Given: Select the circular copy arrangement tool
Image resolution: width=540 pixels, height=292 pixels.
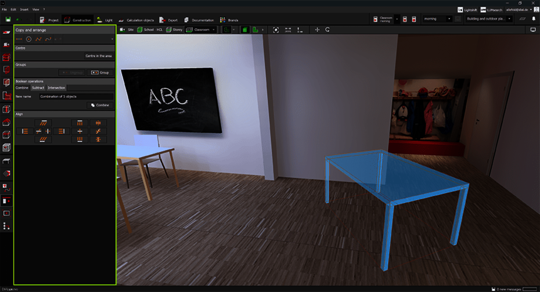Looking at the screenshot, I should point(28,39).
